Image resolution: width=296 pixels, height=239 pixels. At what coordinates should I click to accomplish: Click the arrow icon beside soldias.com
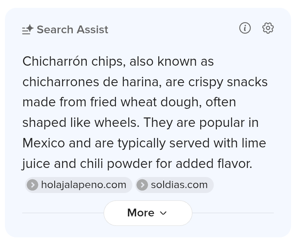(x=142, y=185)
